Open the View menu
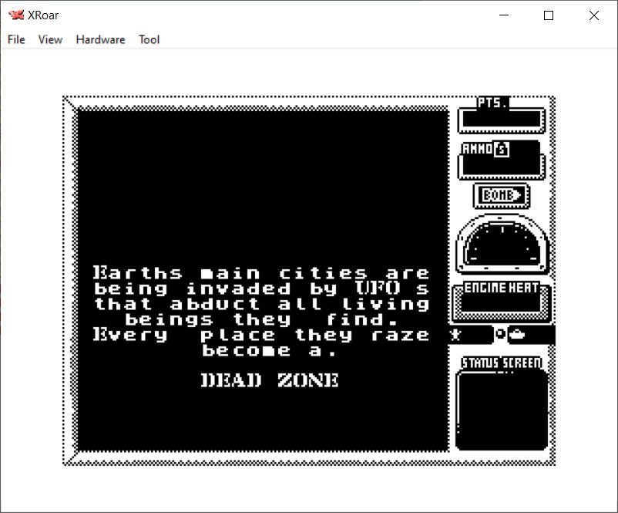This screenshot has height=513, width=618. click(x=50, y=39)
